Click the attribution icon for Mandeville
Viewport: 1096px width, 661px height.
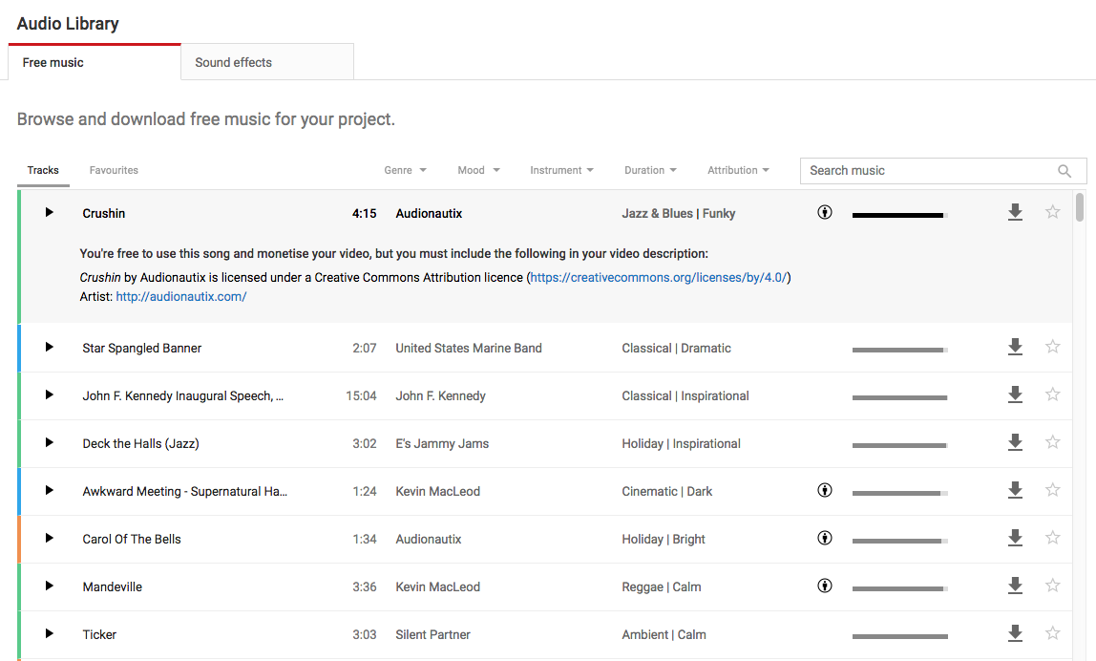[x=825, y=586]
